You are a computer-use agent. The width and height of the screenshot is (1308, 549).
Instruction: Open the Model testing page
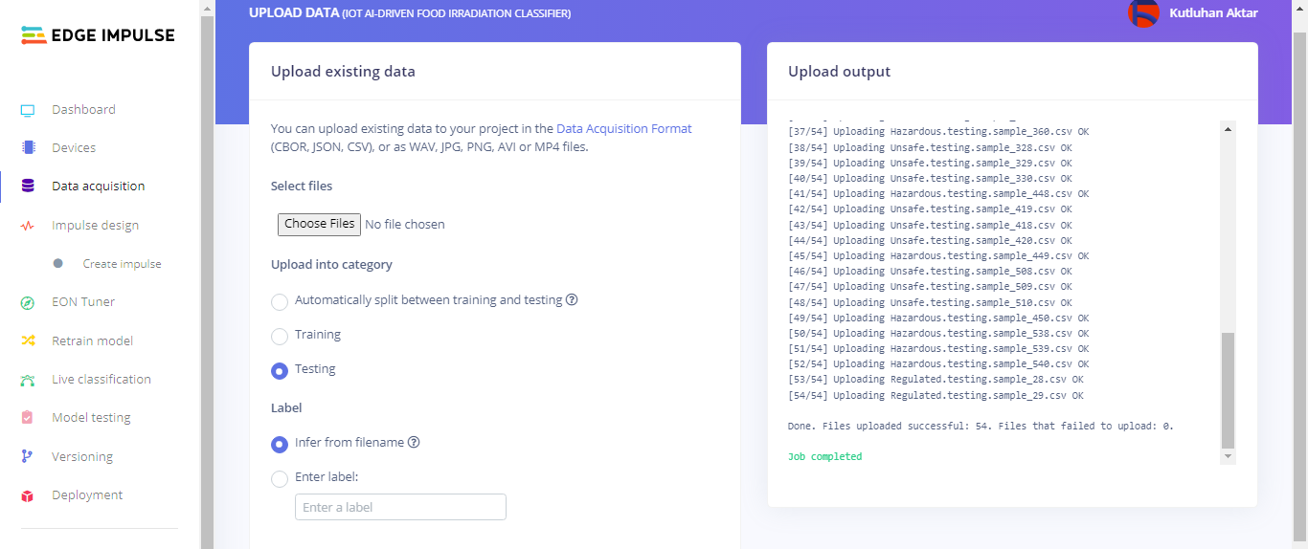click(91, 418)
